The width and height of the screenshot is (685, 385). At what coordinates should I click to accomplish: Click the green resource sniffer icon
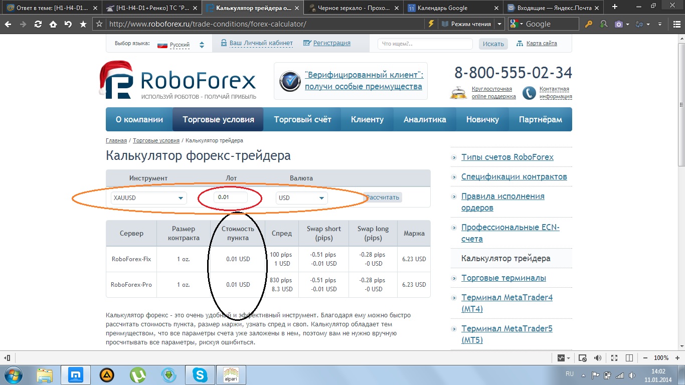[x=603, y=24]
